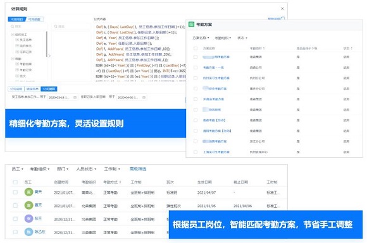Open the 上海实习生考勤方案 scheme link
The height and width of the screenshot is (243, 367).
pyautogui.click(x=216, y=152)
